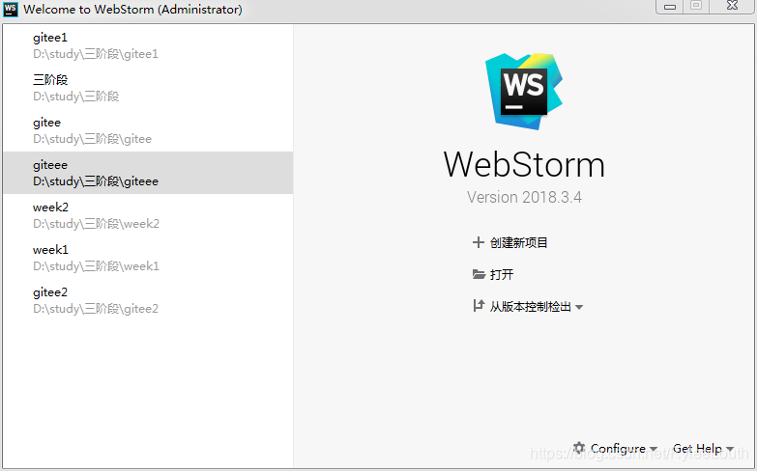The height and width of the screenshot is (471, 757).
Task: Click path D:\study\三阶段\week2
Action: (96, 224)
